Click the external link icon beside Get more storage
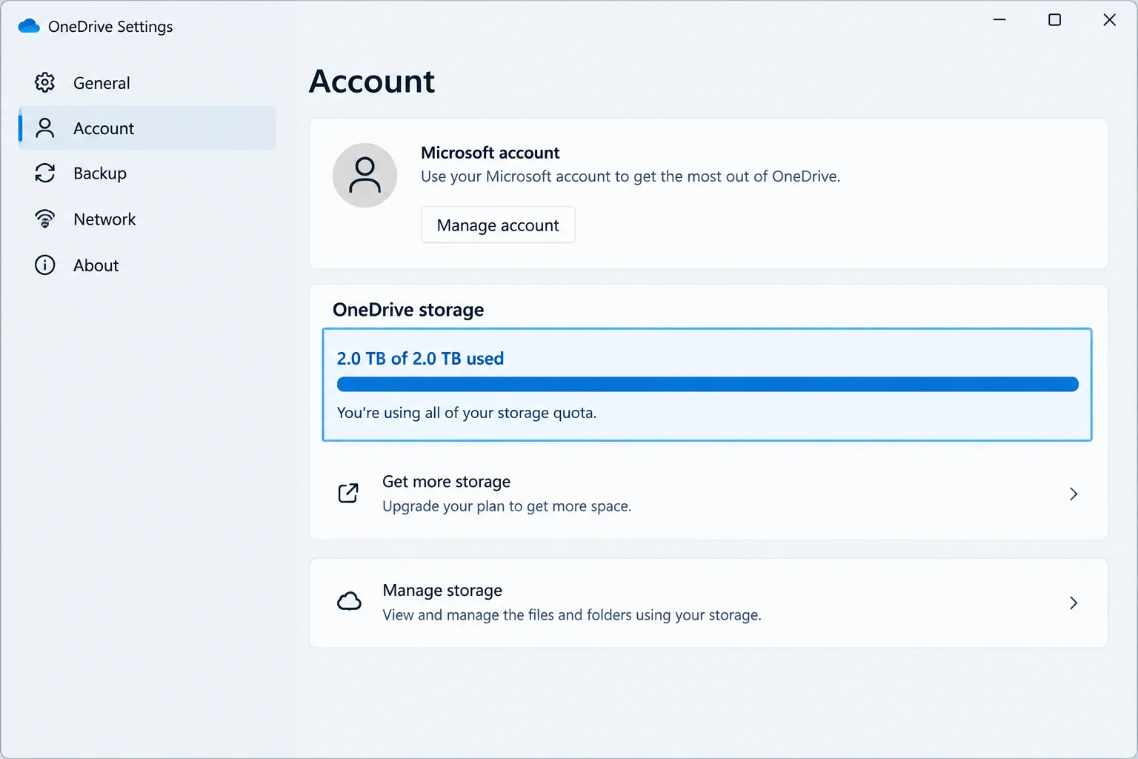Viewport: 1138px width, 759px height. coord(348,494)
